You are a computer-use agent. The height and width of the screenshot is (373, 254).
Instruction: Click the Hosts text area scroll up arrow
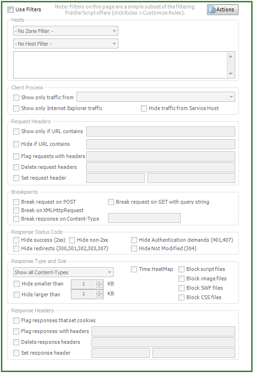231,56
